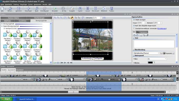179x101 pixels.
Task: Collapse the Hintergrund section
Action: click(x=134, y=55)
